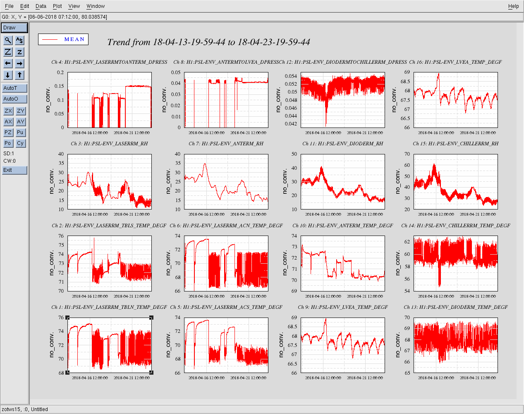Select the magnifier zoom tool
The width and height of the screenshot is (524, 414).
point(8,40)
